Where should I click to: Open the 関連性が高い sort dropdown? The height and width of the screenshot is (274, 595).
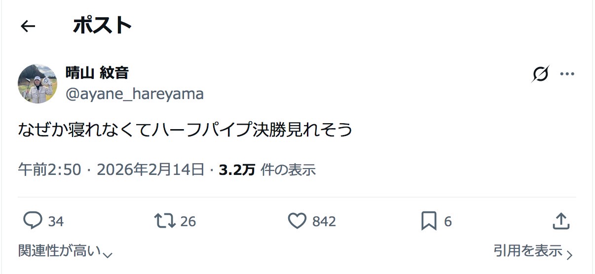pos(59,251)
